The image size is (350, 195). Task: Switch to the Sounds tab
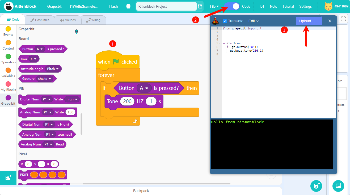pyautogui.click(x=68, y=20)
